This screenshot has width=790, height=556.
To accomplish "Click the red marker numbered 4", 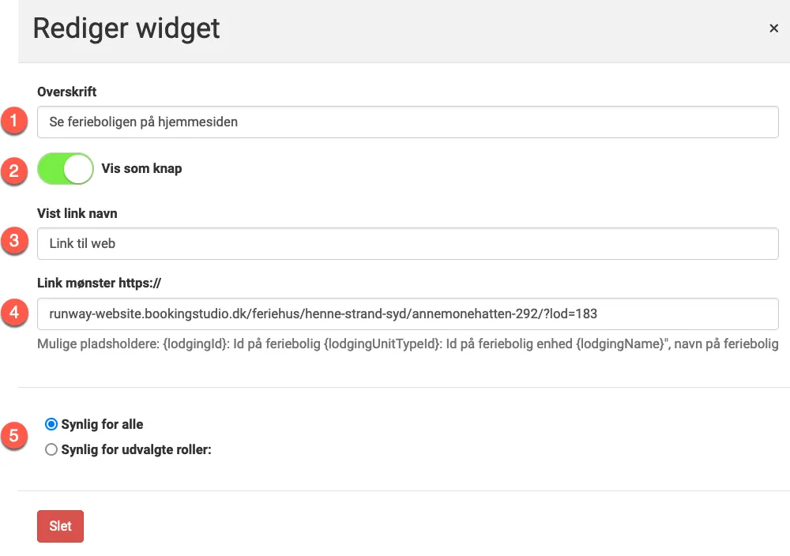I will pos(14,313).
